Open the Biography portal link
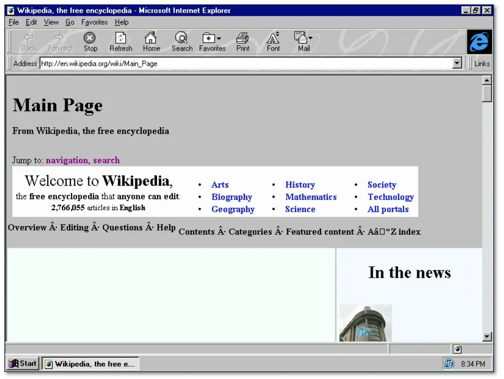Image resolution: width=504 pixels, height=379 pixels. coord(232,197)
